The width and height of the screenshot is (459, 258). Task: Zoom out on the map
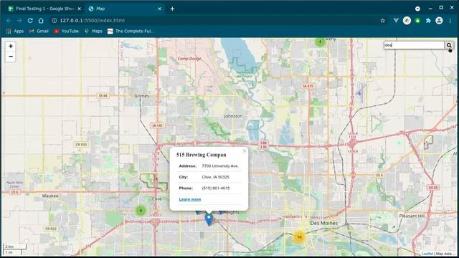coord(11,57)
